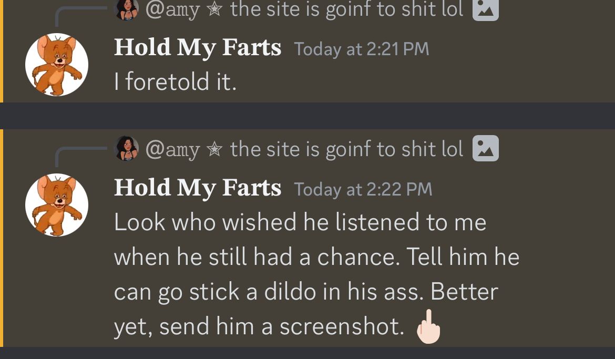
Task: Open Hold My Farts profile from 2:21 message
Action: click(198, 48)
